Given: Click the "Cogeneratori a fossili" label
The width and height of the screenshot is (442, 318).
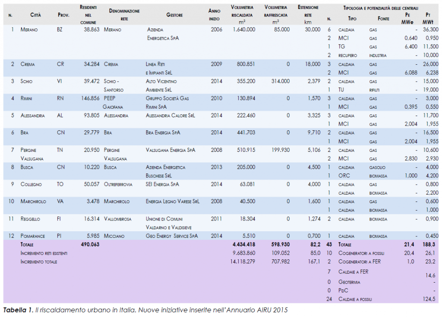Looking at the screenshot, I should click(x=361, y=253).
